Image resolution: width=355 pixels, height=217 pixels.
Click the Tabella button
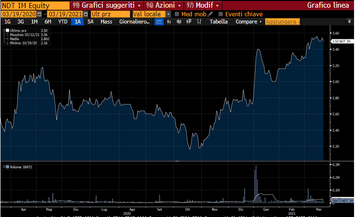219,22
